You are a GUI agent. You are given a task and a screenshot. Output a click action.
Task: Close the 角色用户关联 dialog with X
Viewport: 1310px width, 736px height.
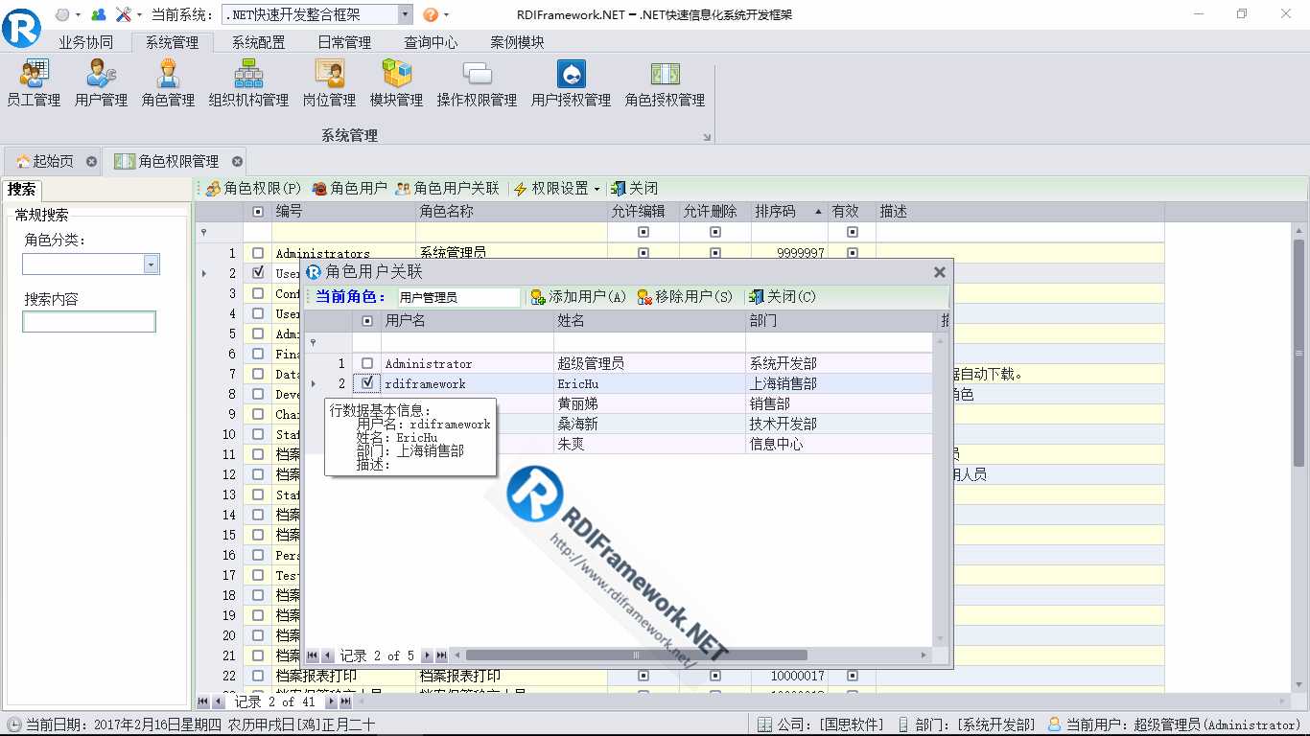tap(940, 272)
